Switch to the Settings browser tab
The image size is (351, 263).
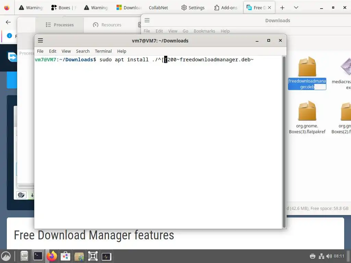coord(193,8)
